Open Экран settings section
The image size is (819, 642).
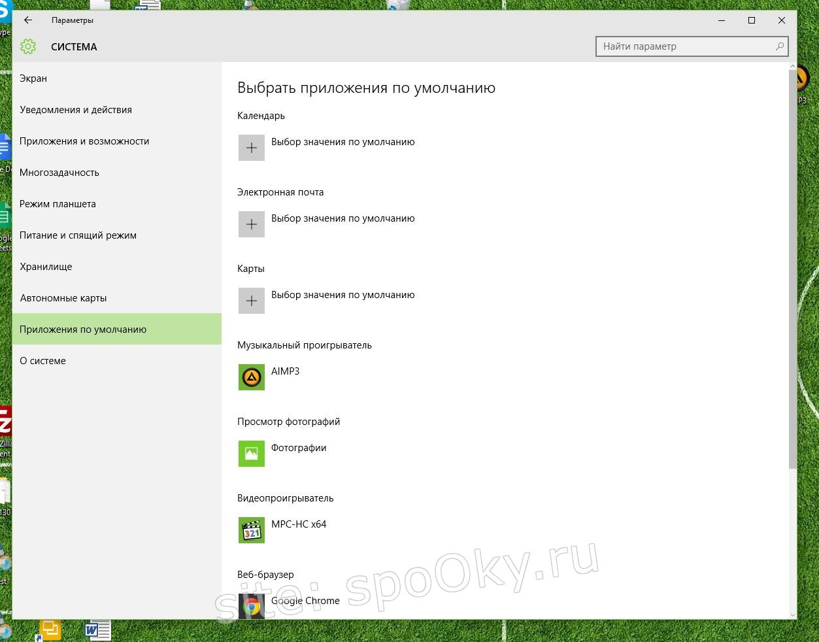[x=117, y=78]
